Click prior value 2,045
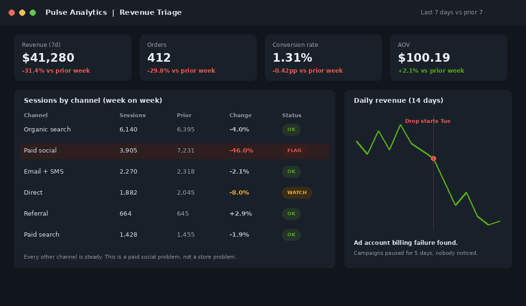The image size is (526, 306). tap(186, 193)
